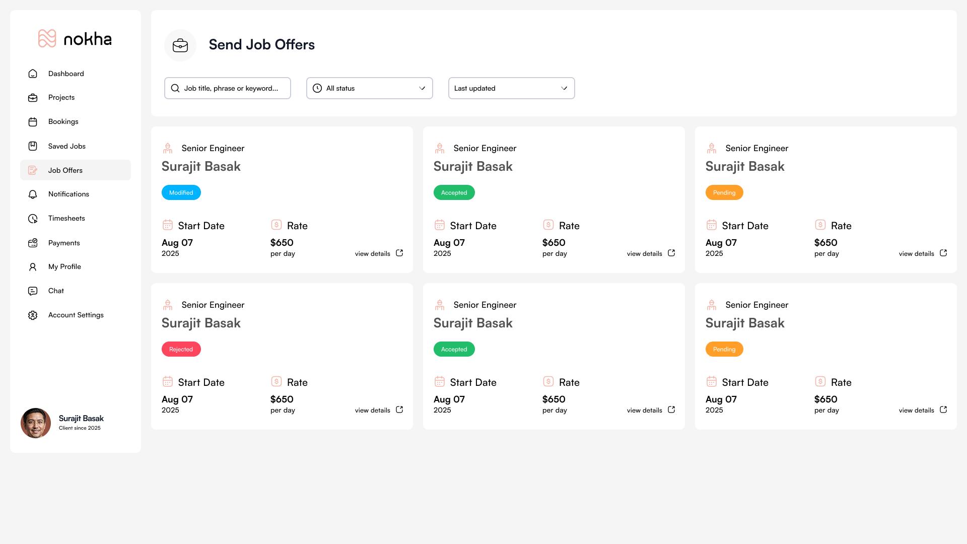The height and width of the screenshot is (544, 967).
Task: Switch to Job Offers in the sidebar
Action: pyautogui.click(x=65, y=170)
